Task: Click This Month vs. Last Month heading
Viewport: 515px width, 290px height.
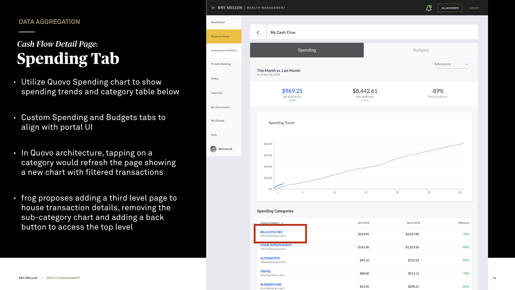Action: click(278, 71)
